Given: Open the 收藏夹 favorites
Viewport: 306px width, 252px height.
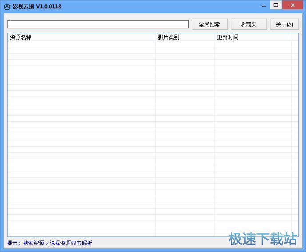Looking at the screenshot, I should (249, 24).
